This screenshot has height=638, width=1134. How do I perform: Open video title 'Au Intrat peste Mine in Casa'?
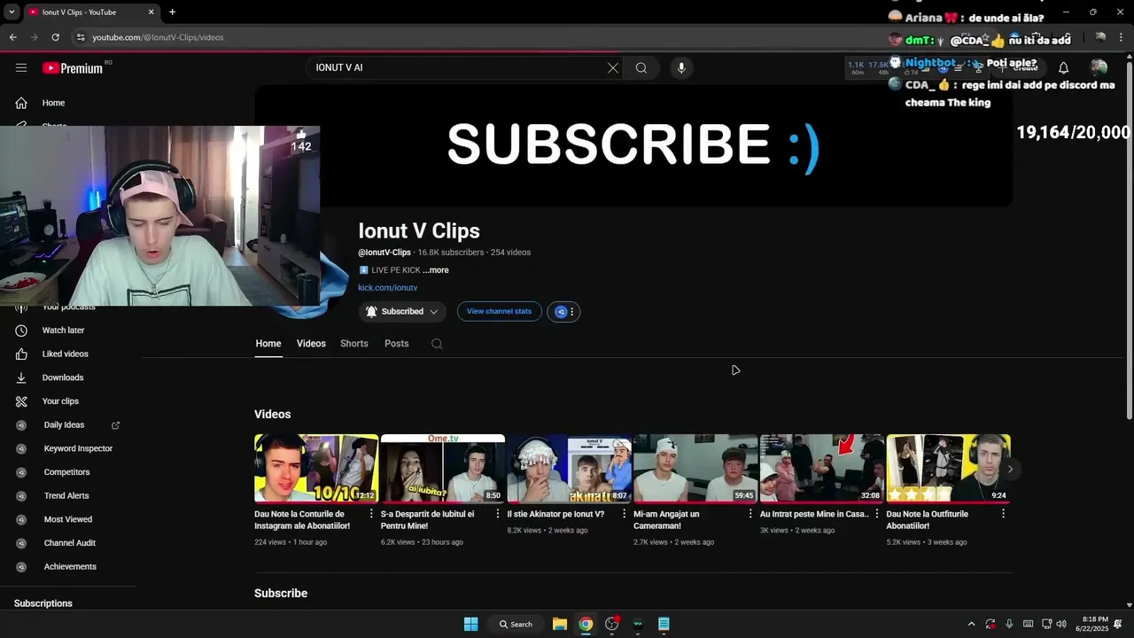[814, 514]
